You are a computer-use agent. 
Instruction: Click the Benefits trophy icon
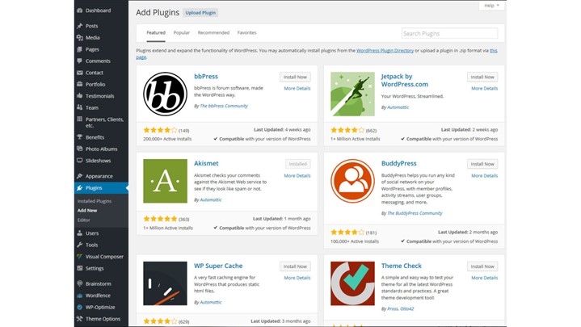click(80, 137)
